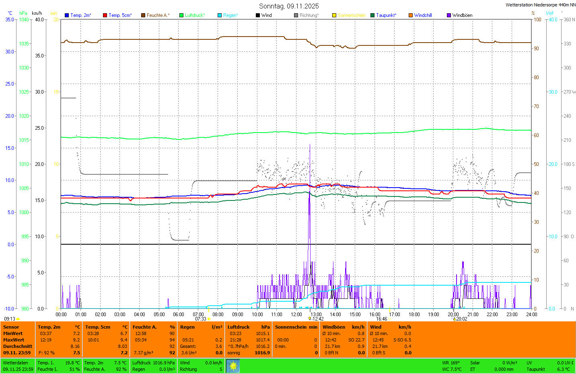Select the Windböen column header in table

pos(333,327)
